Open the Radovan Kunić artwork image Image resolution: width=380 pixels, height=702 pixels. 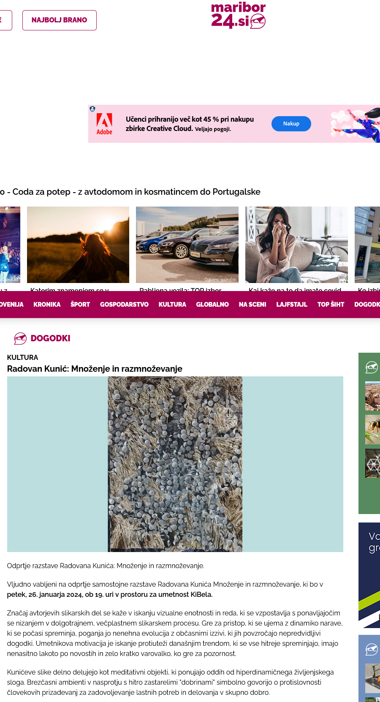[175, 464]
